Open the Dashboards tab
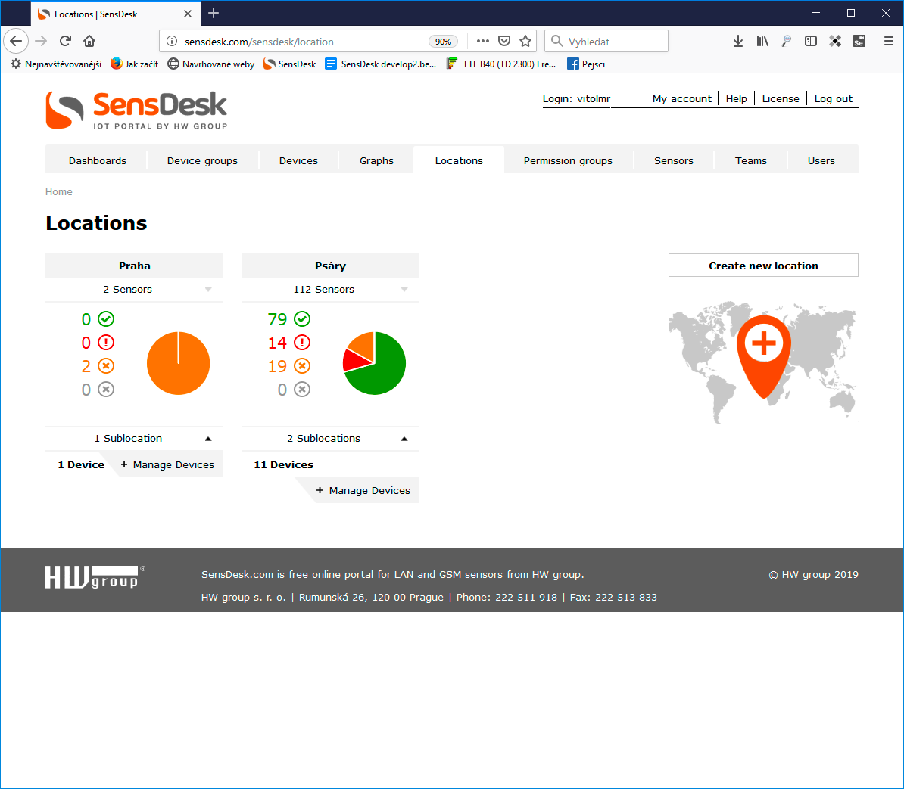Viewport: 904px width, 789px height. [98, 160]
